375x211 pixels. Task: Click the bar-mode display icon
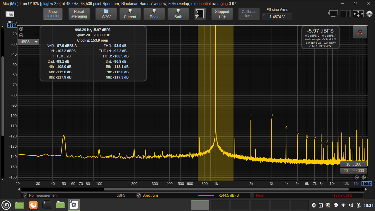[x=345, y=14]
